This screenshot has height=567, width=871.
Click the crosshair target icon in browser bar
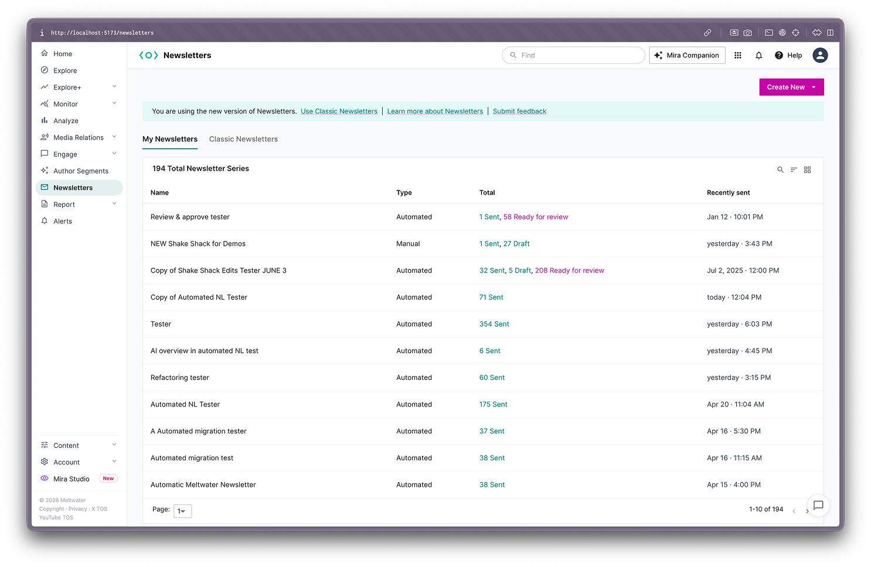tap(795, 33)
